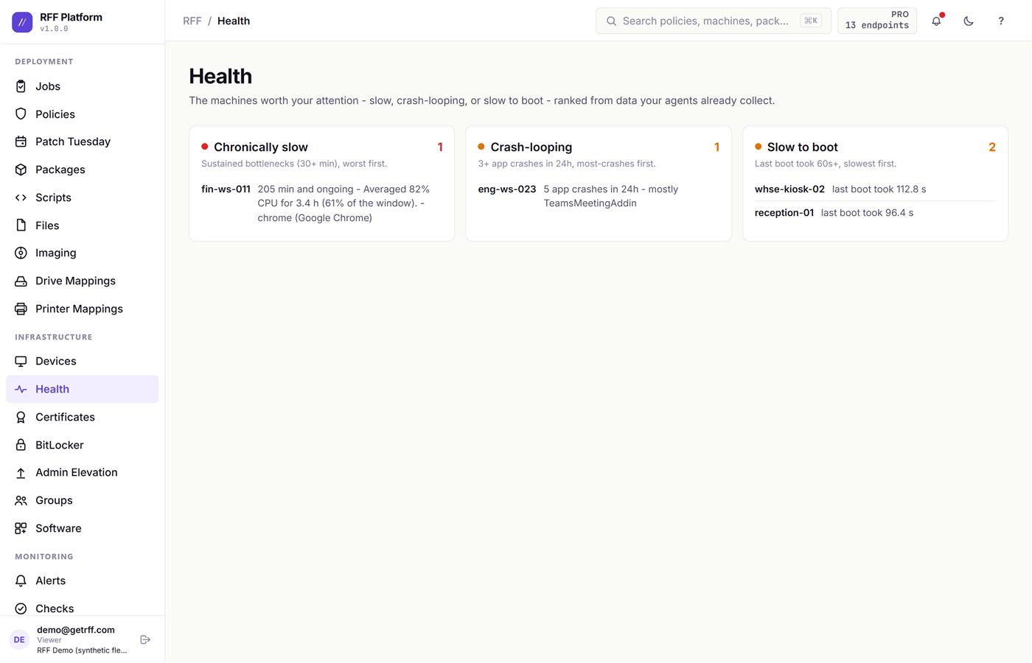Open the whse-kiosk-02 machine entry
1032x663 pixels.
(789, 189)
